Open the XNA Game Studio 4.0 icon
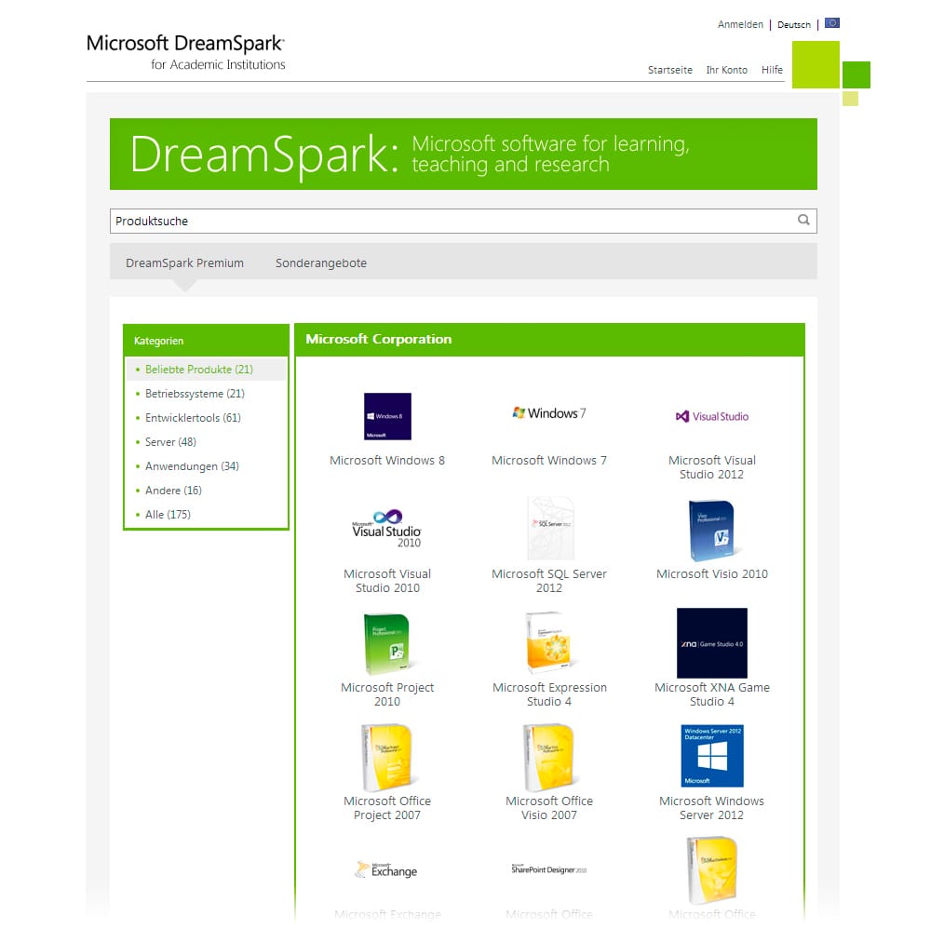 (711, 643)
